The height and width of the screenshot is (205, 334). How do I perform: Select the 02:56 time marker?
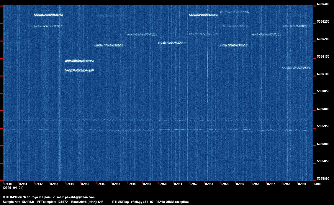point(256,184)
